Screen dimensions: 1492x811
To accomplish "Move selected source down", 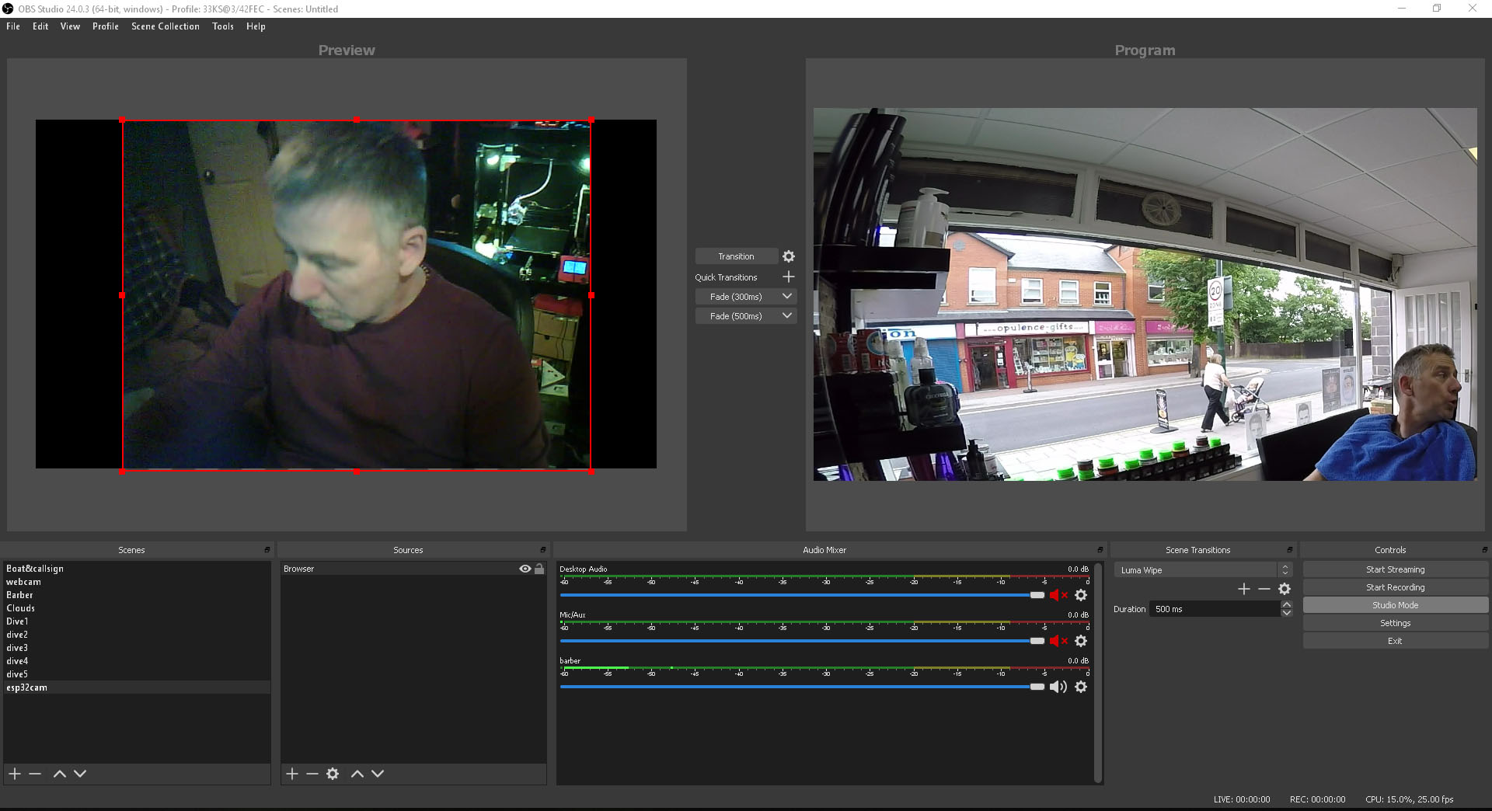I will (x=378, y=774).
